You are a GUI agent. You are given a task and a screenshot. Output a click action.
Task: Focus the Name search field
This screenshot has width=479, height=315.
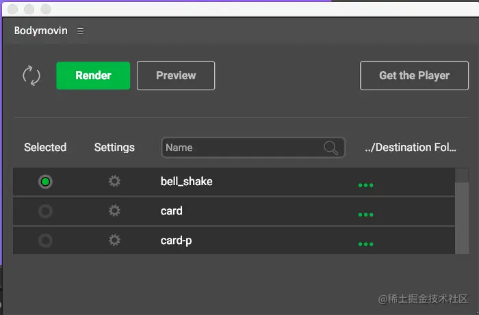pyautogui.click(x=253, y=148)
